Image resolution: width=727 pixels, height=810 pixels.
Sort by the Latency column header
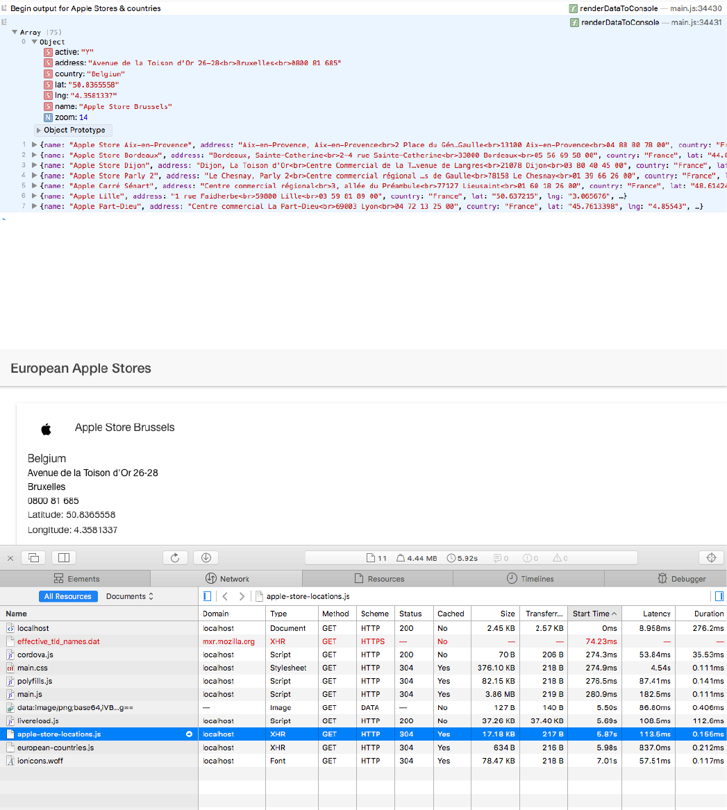(649, 614)
